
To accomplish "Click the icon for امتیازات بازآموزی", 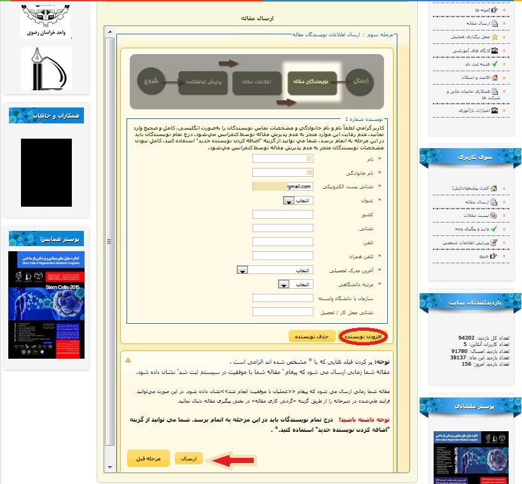I will [x=495, y=110].
